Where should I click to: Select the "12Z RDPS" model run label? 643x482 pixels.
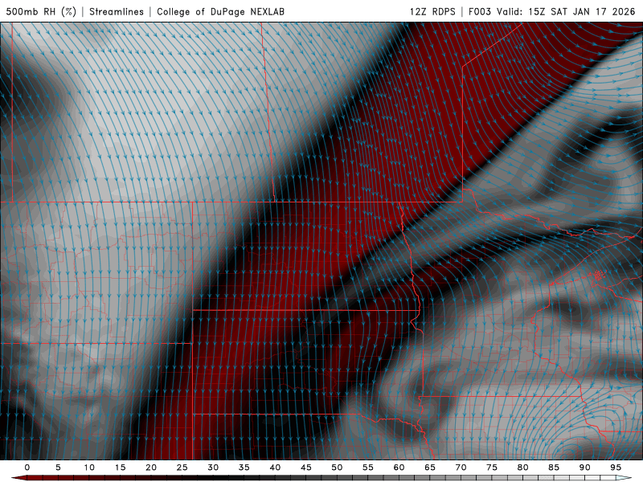pos(432,11)
